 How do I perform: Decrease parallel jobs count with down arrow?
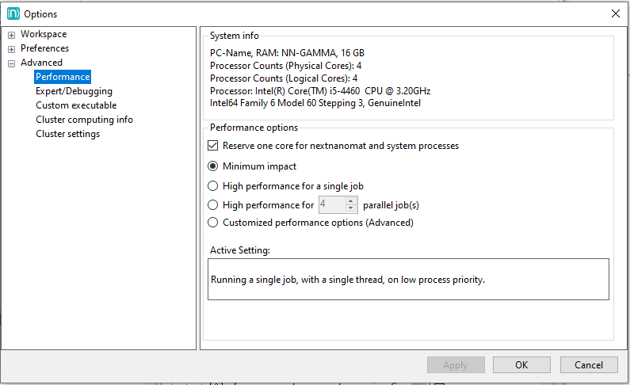351,209
